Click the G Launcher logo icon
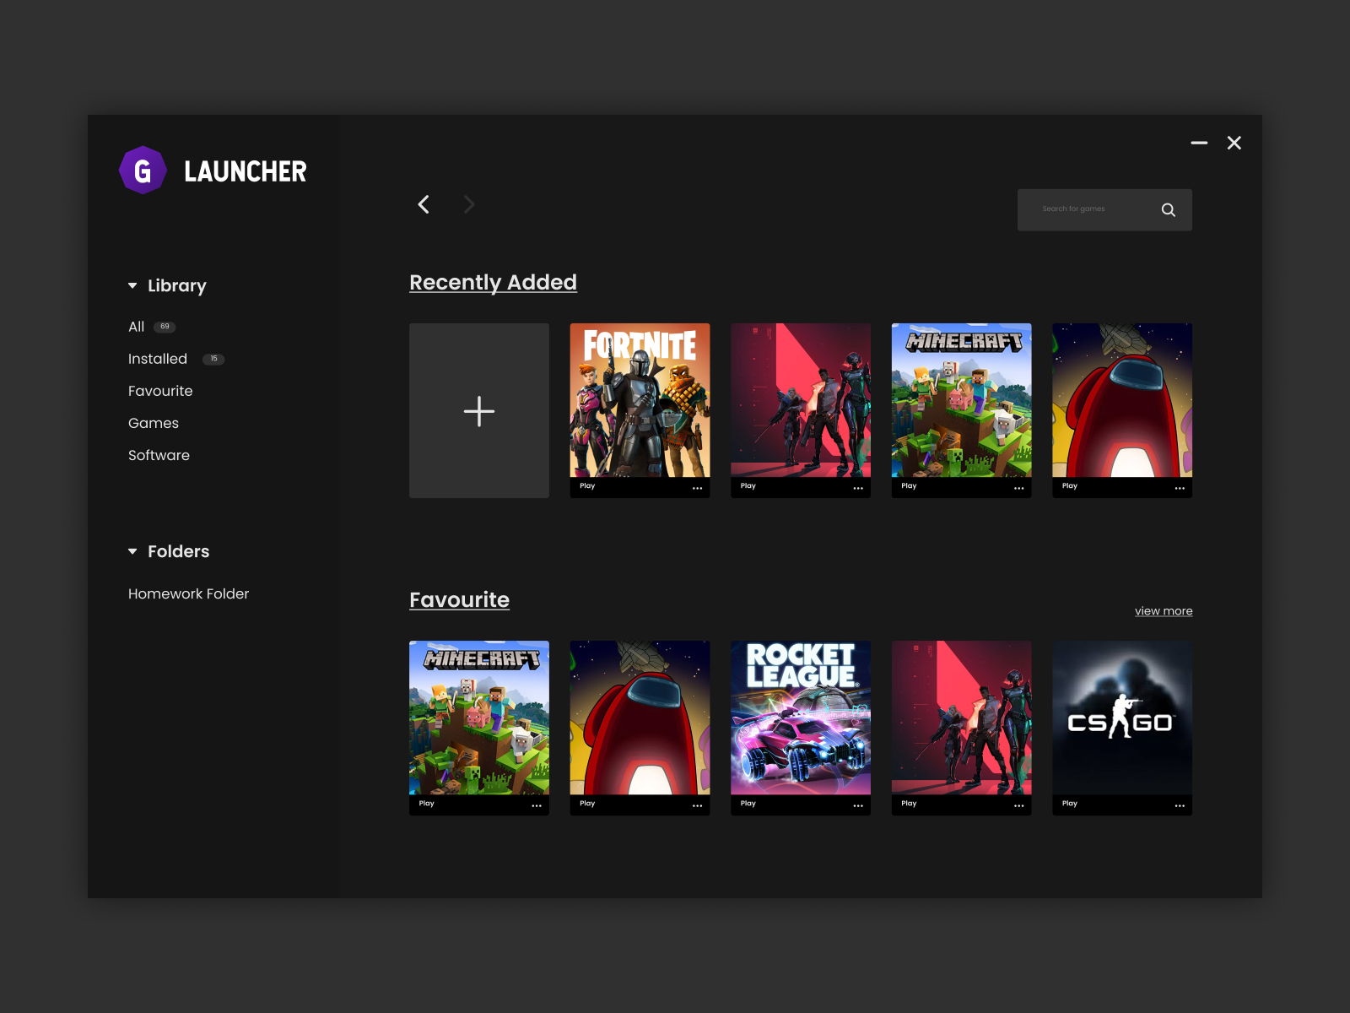 pos(143,171)
